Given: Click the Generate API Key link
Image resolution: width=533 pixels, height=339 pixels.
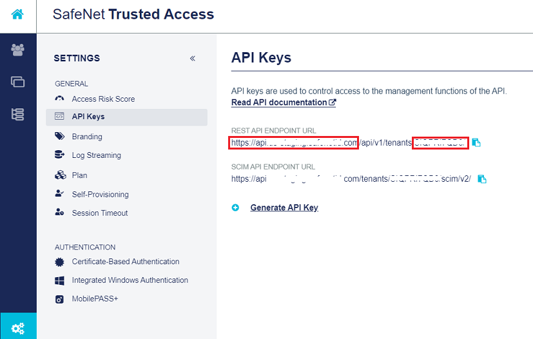Looking at the screenshot, I should click(284, 208).
